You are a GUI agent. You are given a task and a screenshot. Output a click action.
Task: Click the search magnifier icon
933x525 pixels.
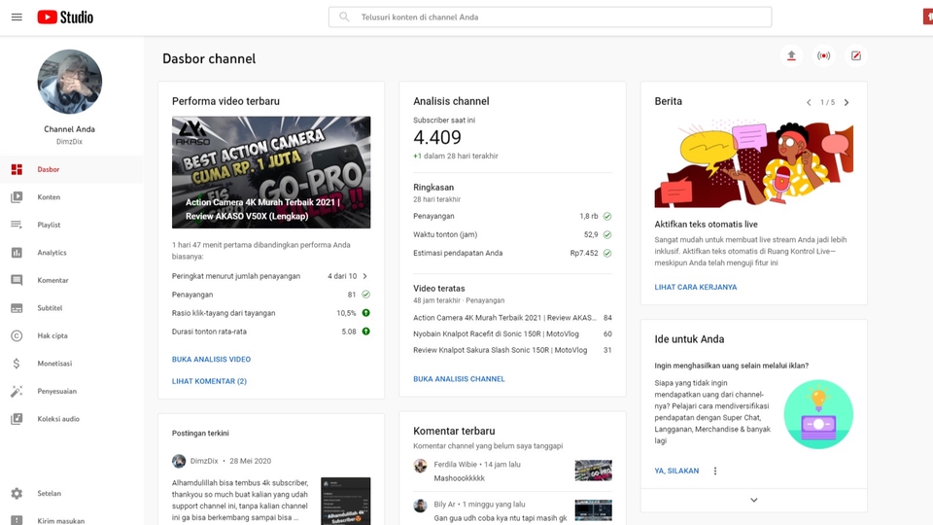tap(344, 17)
